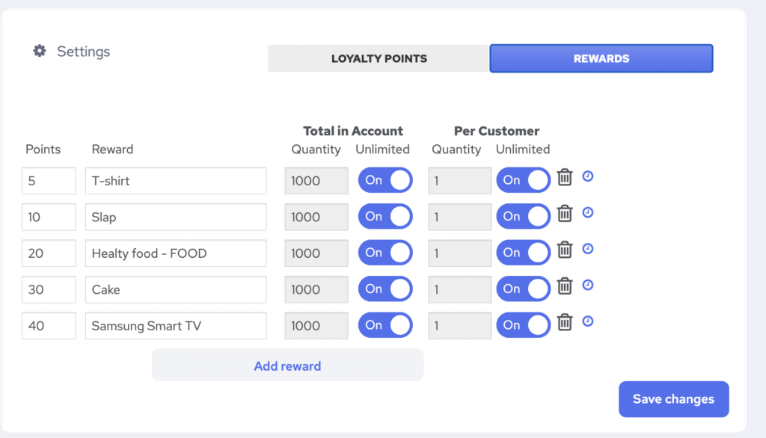
Task: Focus the Points field showing 40
Action: pos(49,326)
